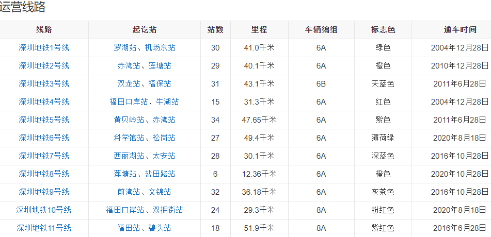Open the 深圳地铁1号线 link

pyautogui.click(x=44, y=48)
